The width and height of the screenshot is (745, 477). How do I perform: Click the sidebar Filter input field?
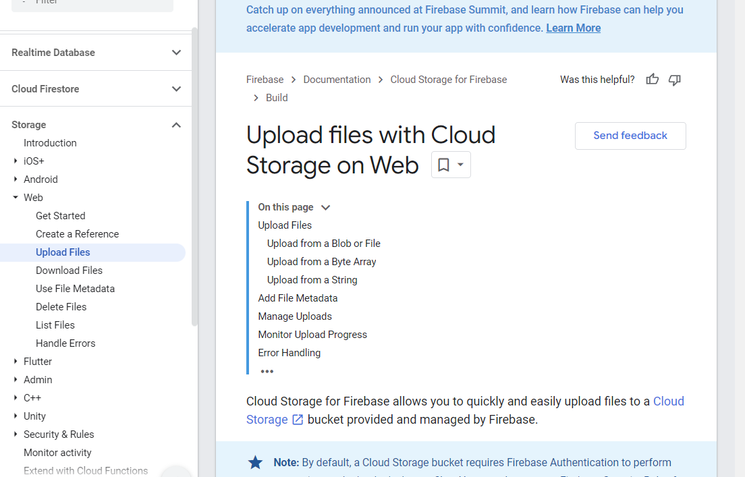pos(92,4)
